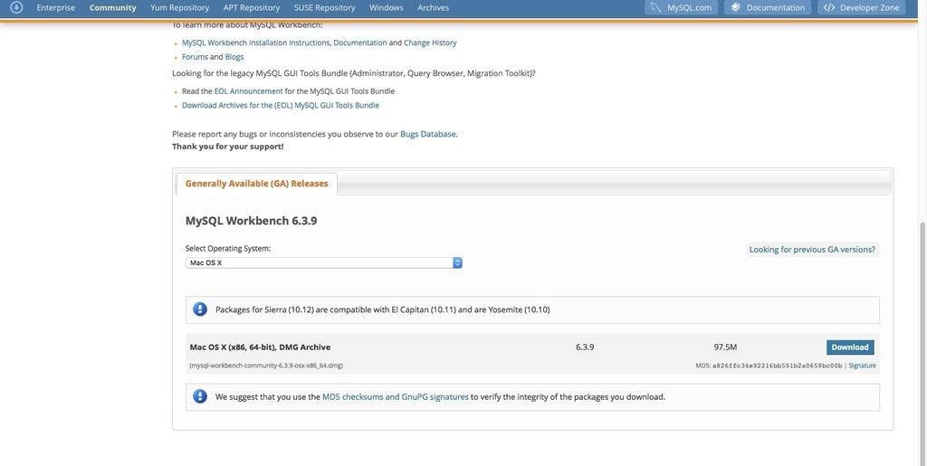
Task: Open the Community menu item
Action: point(112,7)
